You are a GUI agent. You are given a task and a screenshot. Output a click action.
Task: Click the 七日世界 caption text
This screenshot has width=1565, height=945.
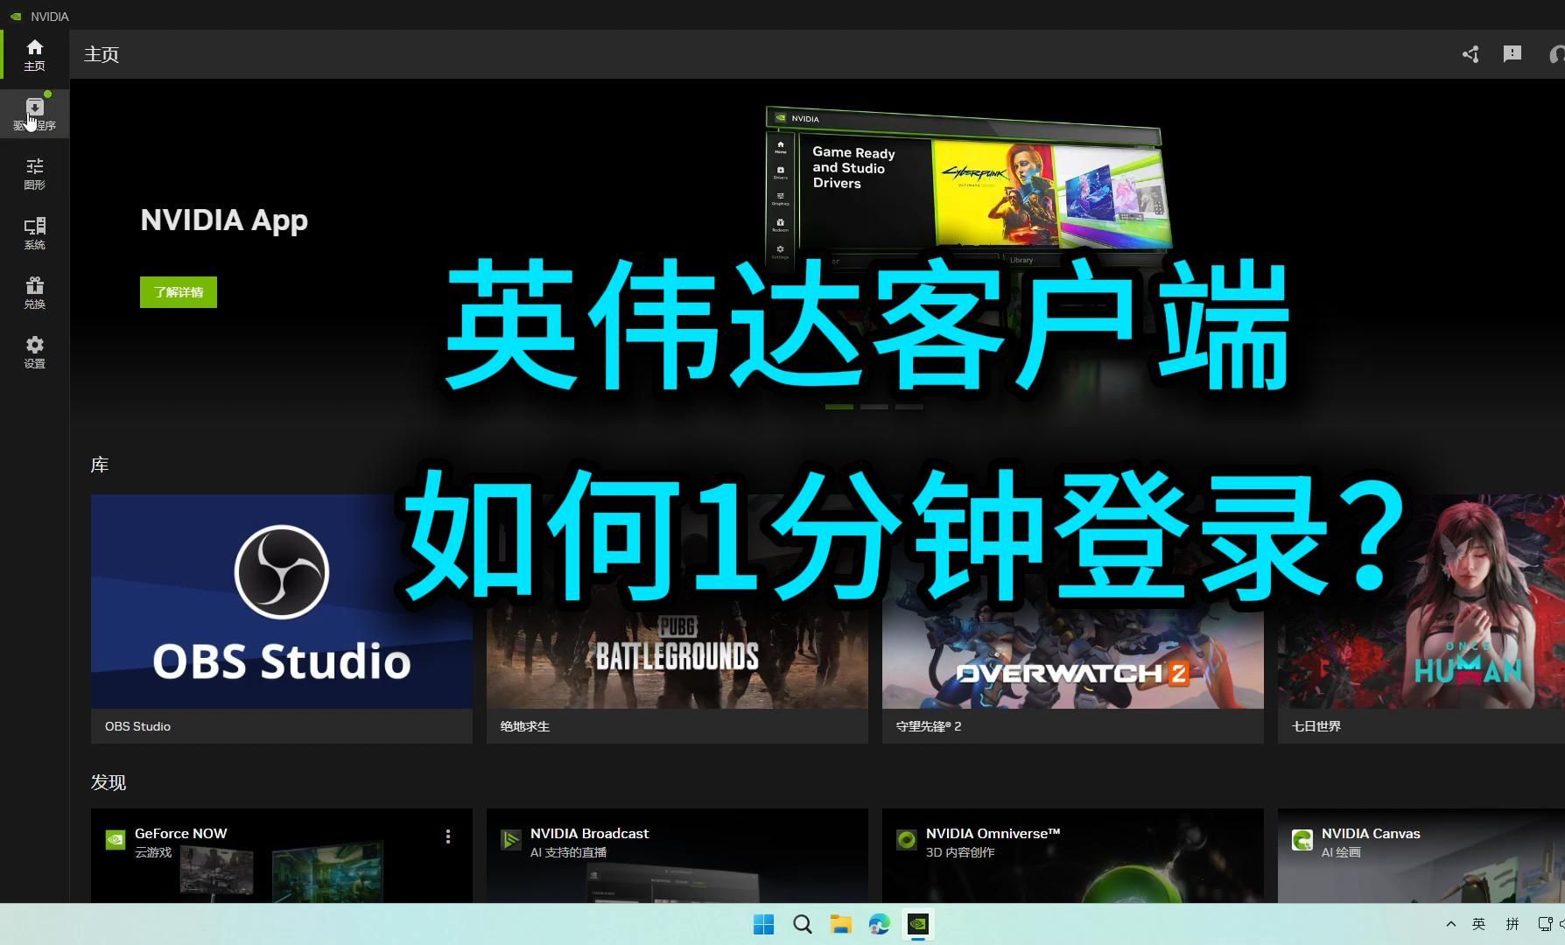click(x=1316, y=726)
